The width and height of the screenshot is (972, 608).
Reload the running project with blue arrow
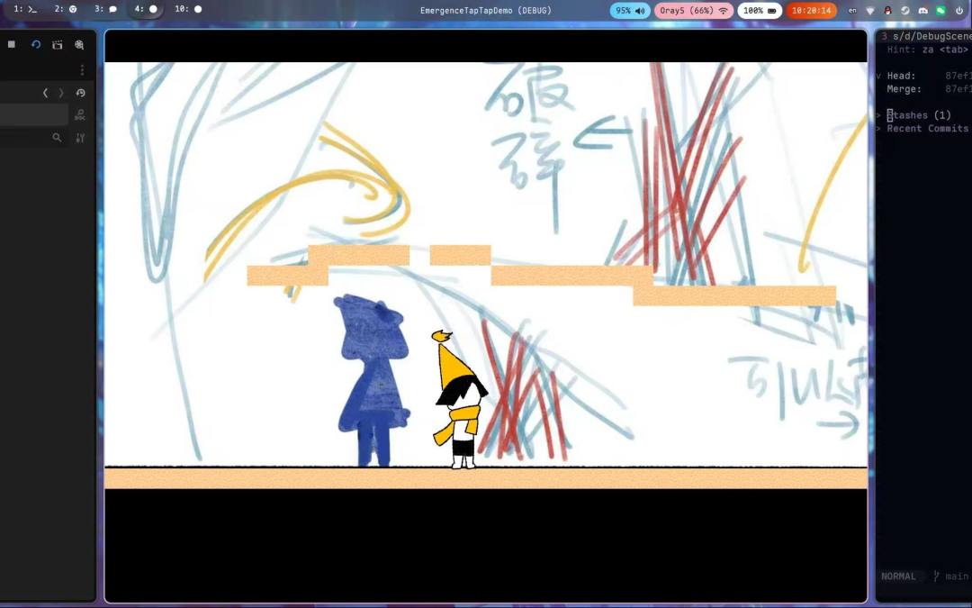35,44
